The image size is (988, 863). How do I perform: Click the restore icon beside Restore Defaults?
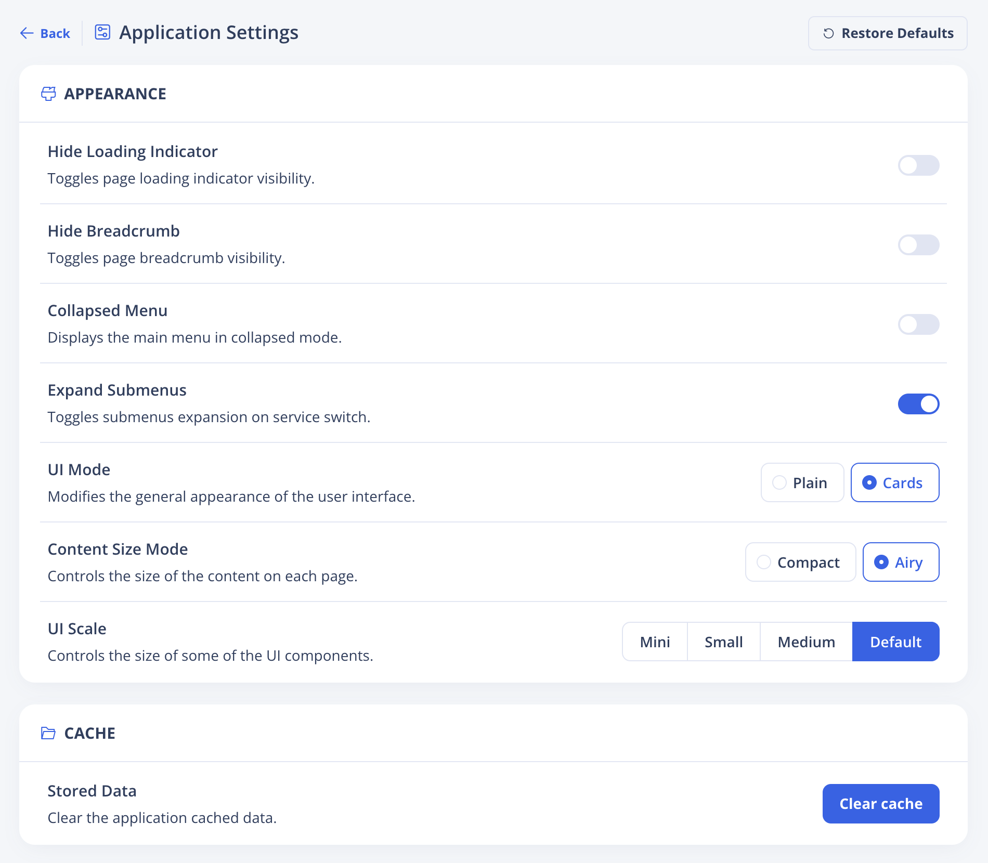point(828,33)
